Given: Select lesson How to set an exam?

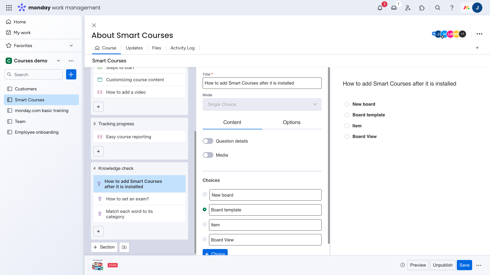Looking at the screenshot, I should [139, 199].
